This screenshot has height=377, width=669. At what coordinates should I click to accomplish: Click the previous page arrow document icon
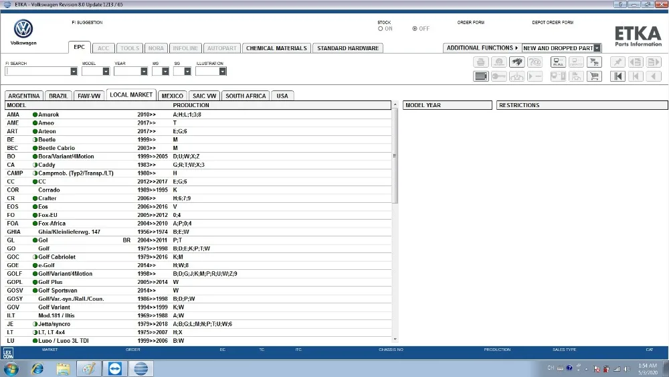(636, 62)
